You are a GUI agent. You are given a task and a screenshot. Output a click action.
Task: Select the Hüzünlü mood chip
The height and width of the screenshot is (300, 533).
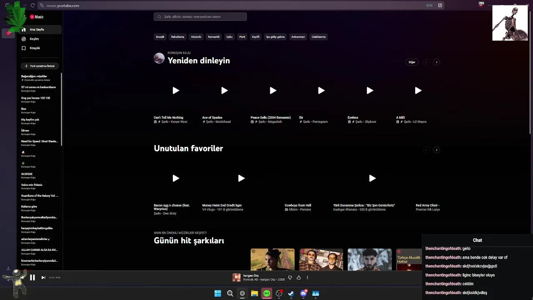tap(196, 37)
